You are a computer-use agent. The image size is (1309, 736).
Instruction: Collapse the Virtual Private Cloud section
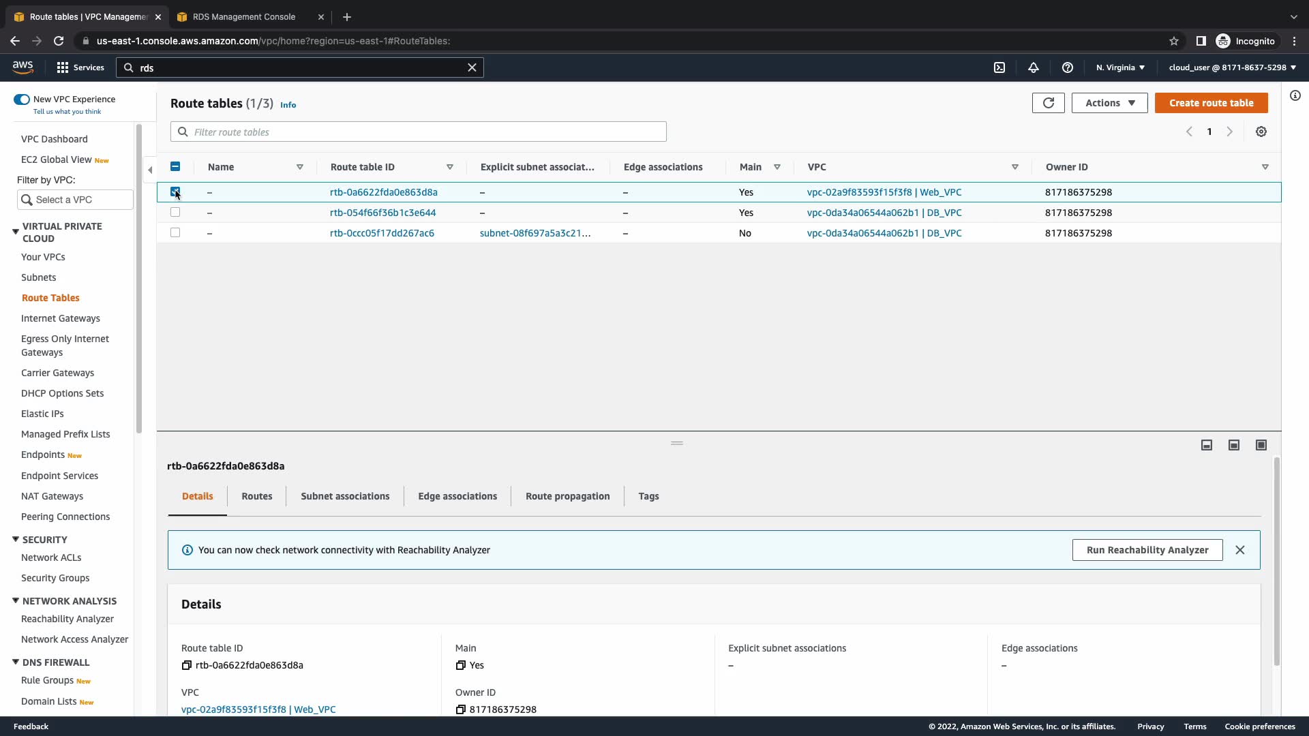16,232
